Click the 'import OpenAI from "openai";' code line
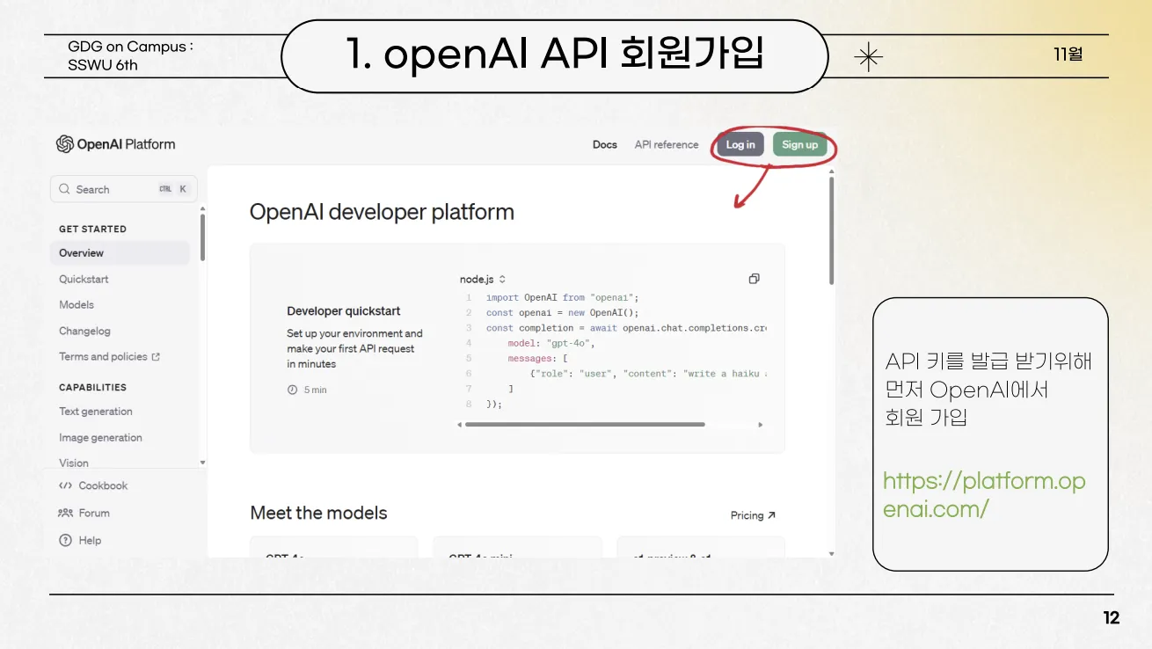 [563, 297]
